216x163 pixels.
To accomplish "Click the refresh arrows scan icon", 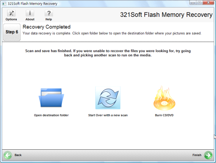I will 108,98.
